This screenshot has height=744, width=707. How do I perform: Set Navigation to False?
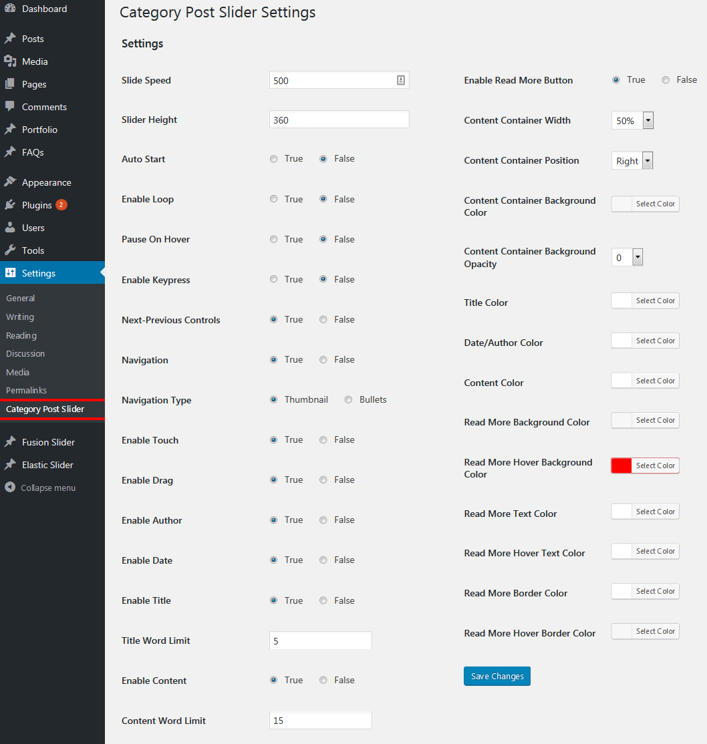[323, 360]
